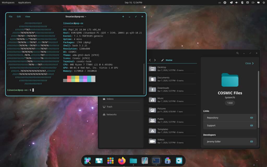The height and width of the screenshot is (167, 267).
Task: Select Trash in the Files sidebar
Action: 121,107
